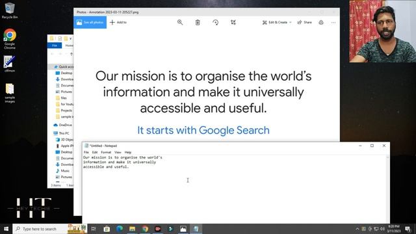The image size is (416, 234).
Task: Click the red recorder icon on taskbar
Action: pyautogui.click(x=157, y=229)
